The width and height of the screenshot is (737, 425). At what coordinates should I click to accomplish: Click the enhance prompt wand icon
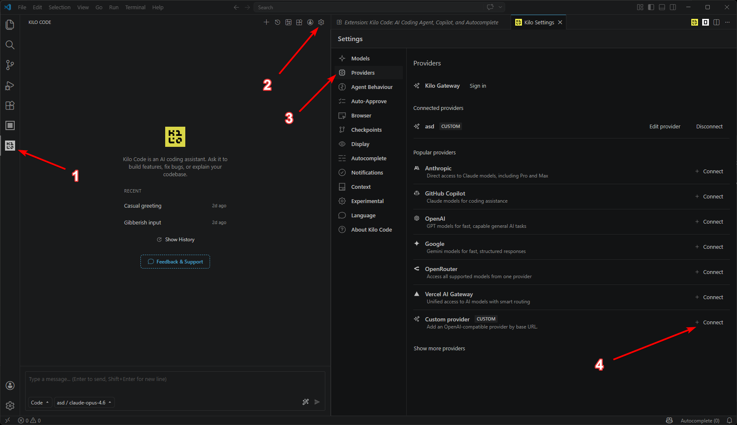(x=306, y=402)
